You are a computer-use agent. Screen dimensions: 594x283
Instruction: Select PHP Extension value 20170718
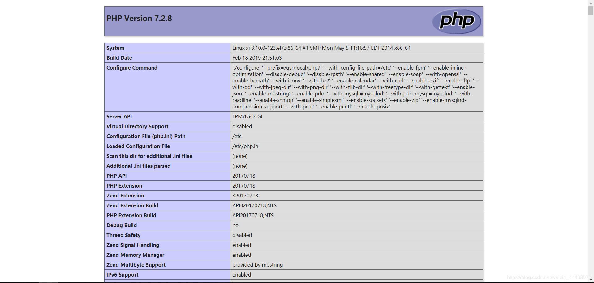pyautogui.click(x=244, y=186)
